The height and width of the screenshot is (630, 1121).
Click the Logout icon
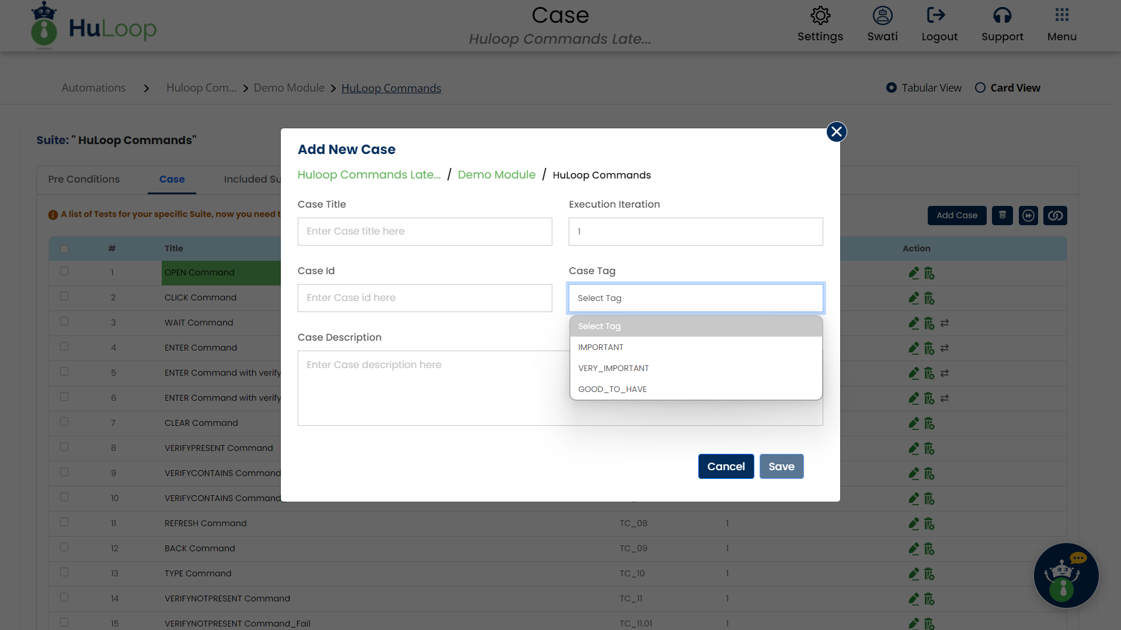tap(936, 15)
